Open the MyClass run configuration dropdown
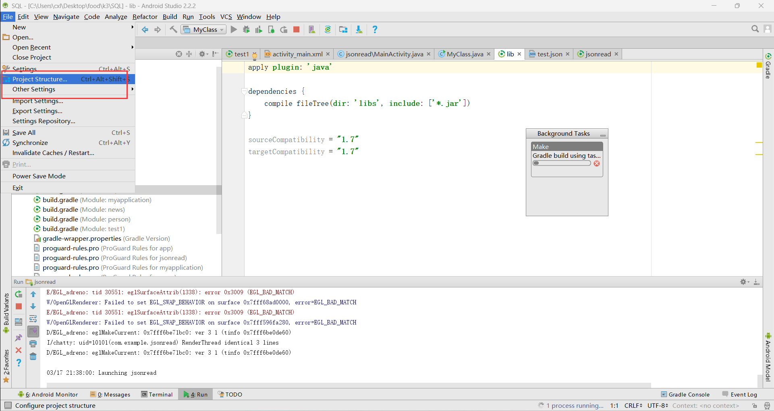This screenshot has width=774, height=411. [203, 30]
